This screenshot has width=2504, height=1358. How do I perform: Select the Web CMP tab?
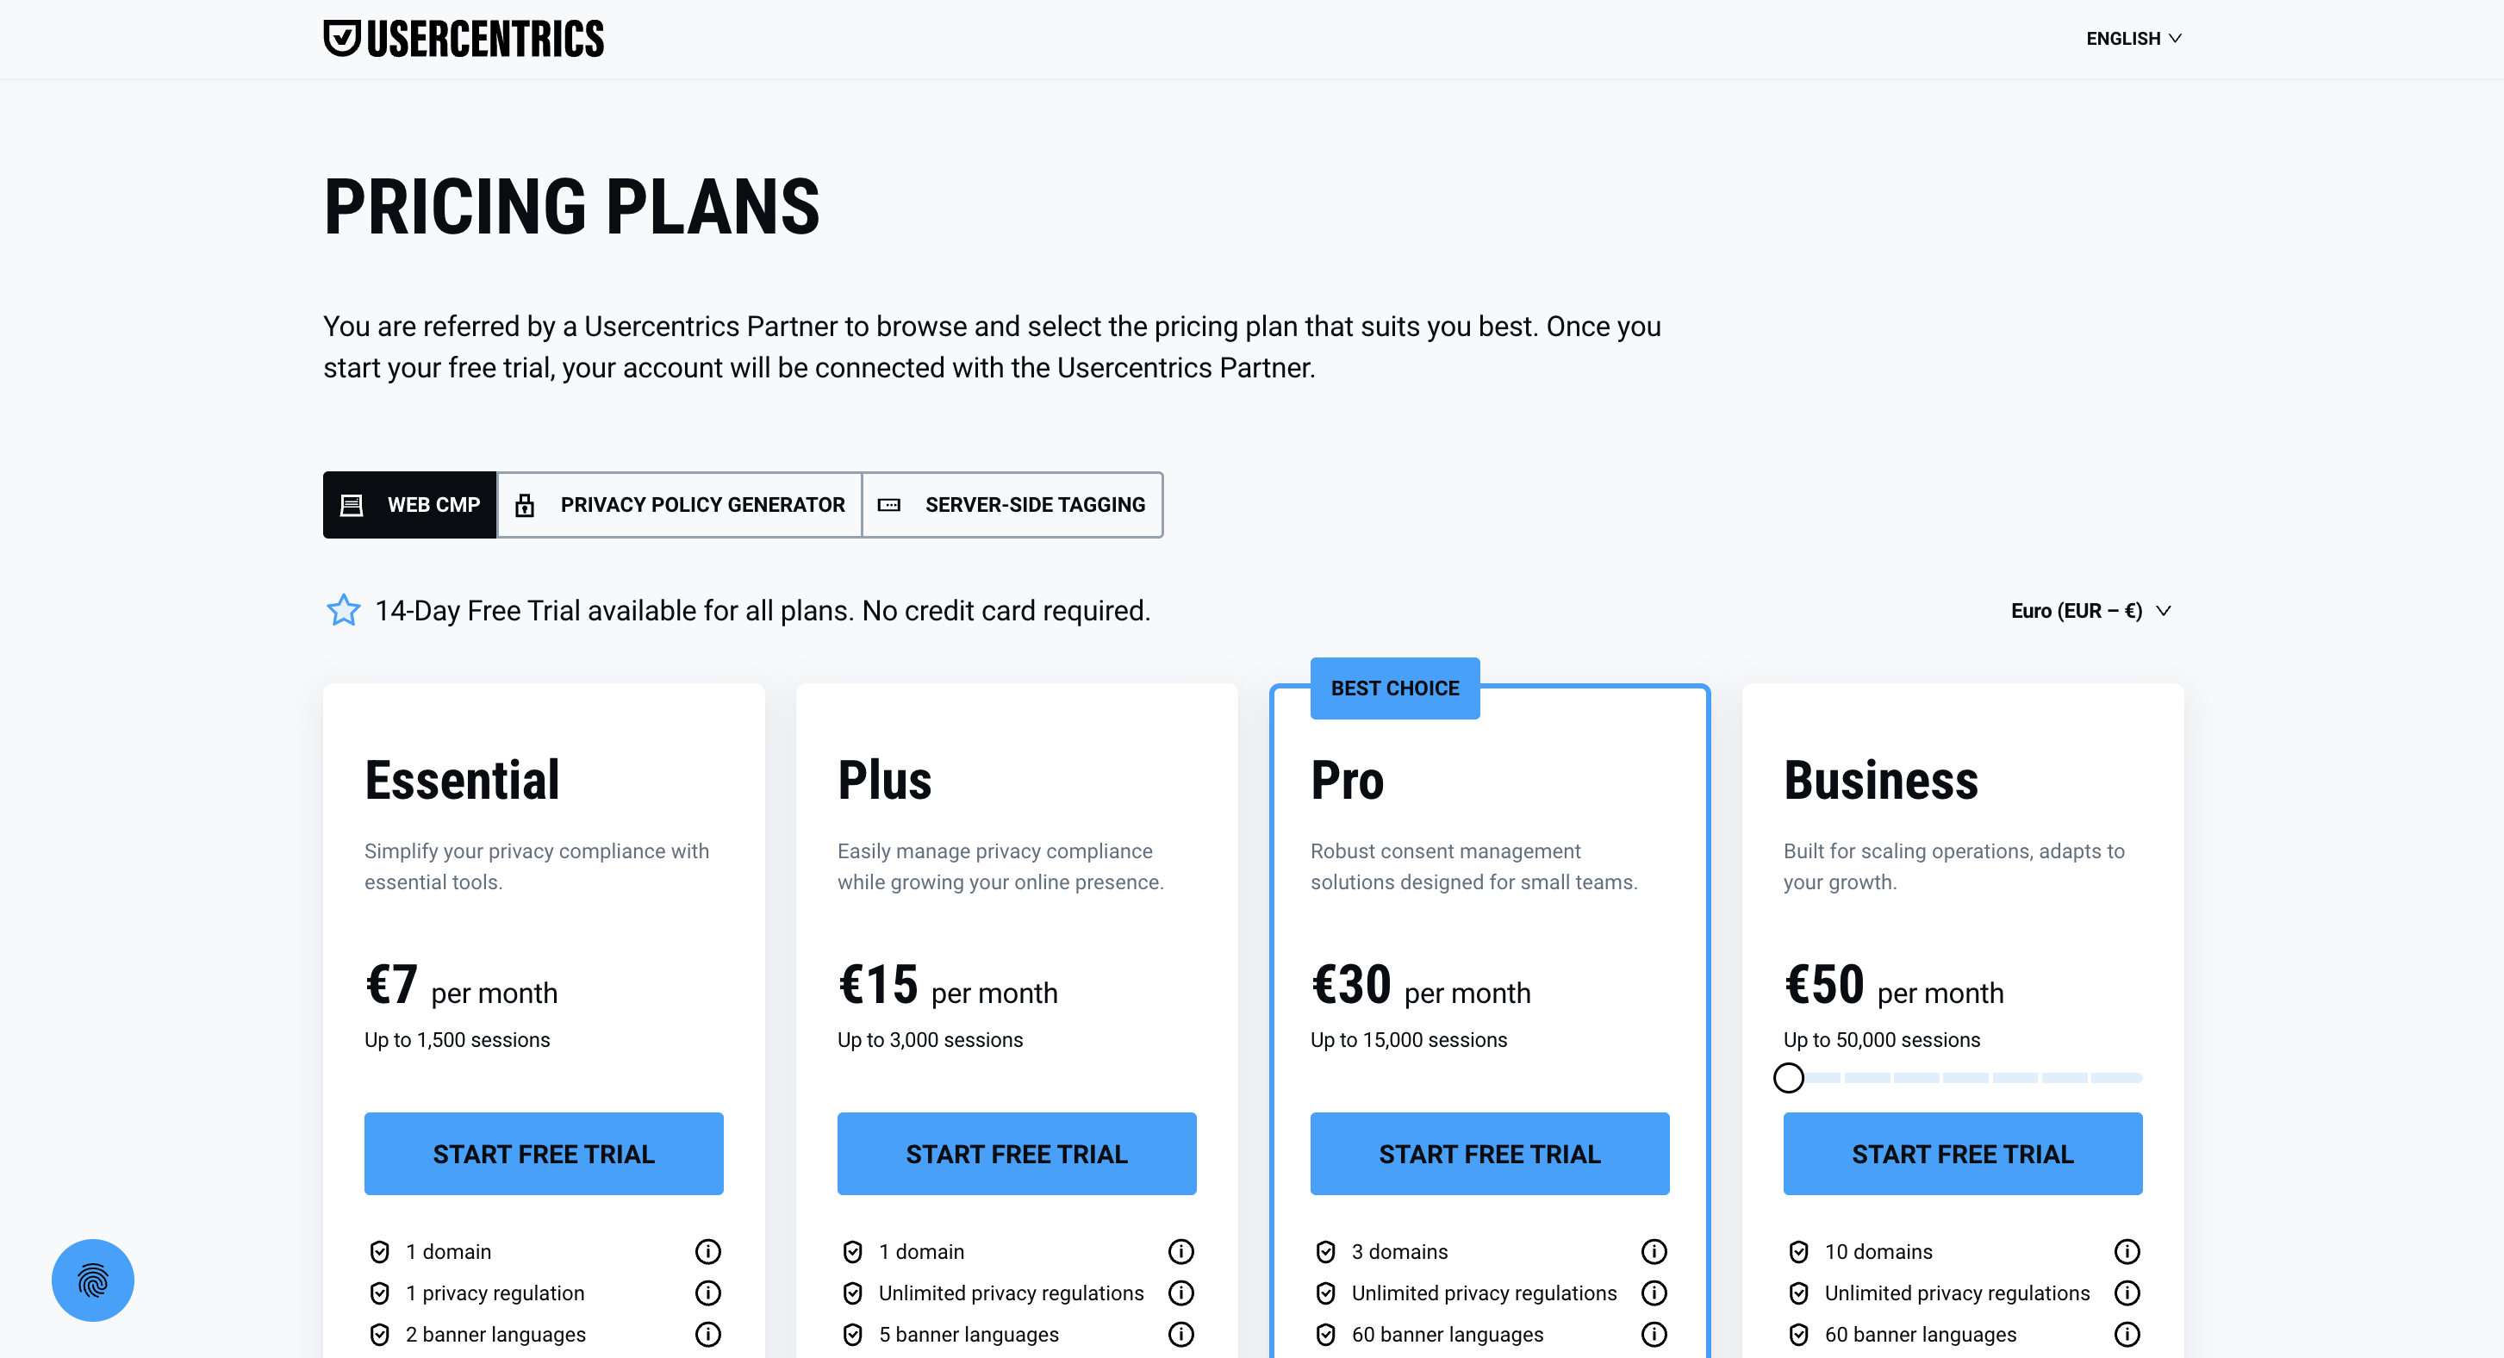click(x=409, y=505)
